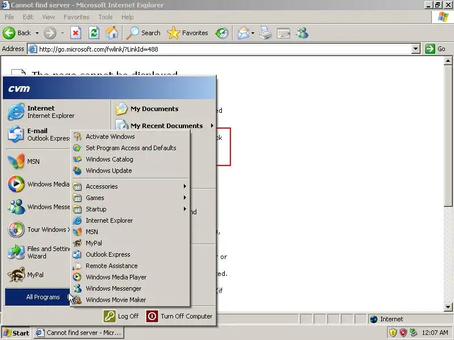
Task: Refresh the page with the green arrows icon
Action: (x=94, y=33)
